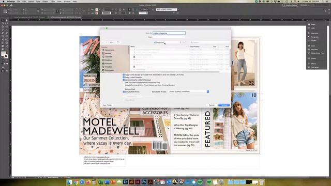Switch to the second document tab

coord(65,17)
